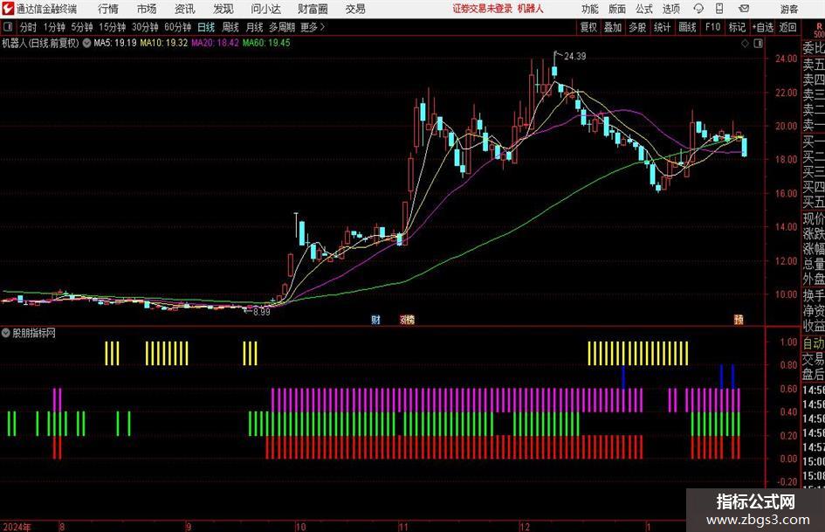This screenshot has width=825, height=532.
Task: Open the mobile phone icon in the title bar
Action: pyautogui.click(x=719, y=9)
